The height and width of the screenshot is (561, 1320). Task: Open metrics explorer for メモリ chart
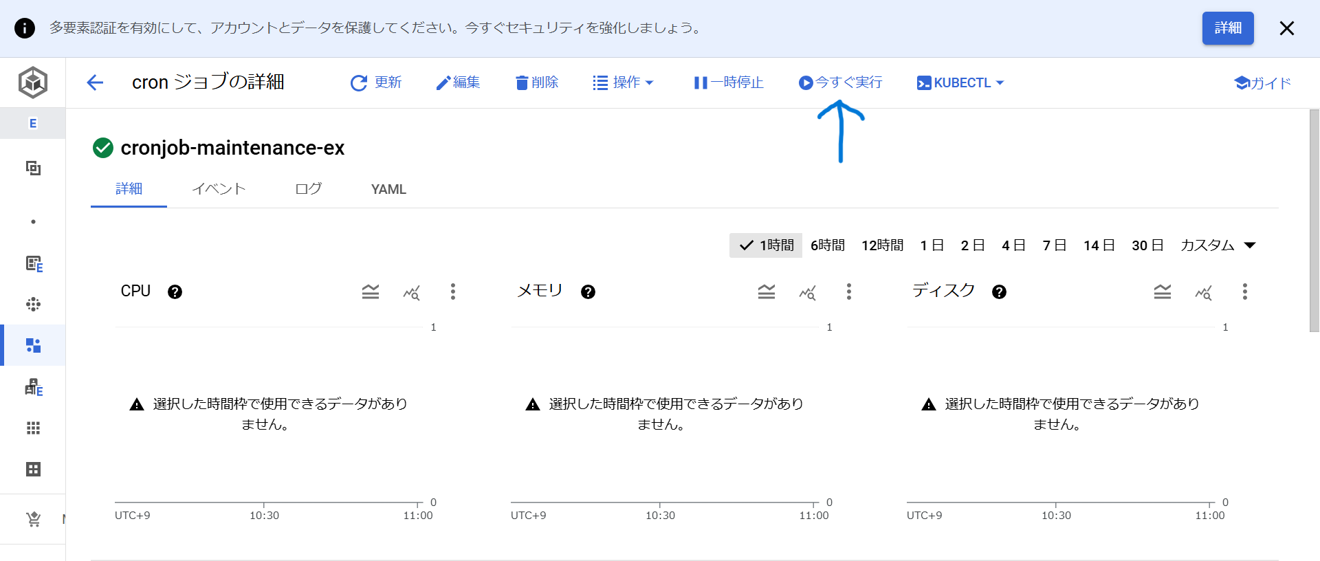pyautogui.click(x=808, y=292)
